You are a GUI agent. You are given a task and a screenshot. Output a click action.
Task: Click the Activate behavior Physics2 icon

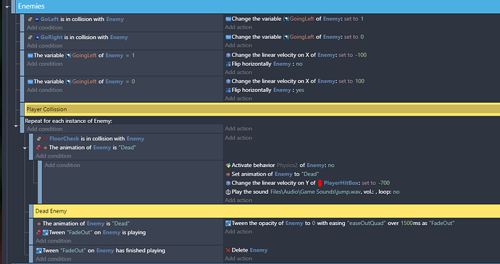point(228,166)
